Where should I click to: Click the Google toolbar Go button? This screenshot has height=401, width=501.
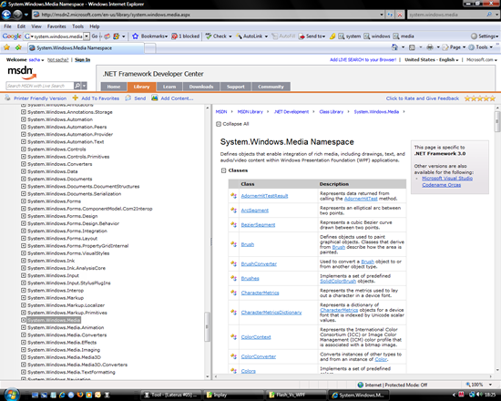point(95,36)
